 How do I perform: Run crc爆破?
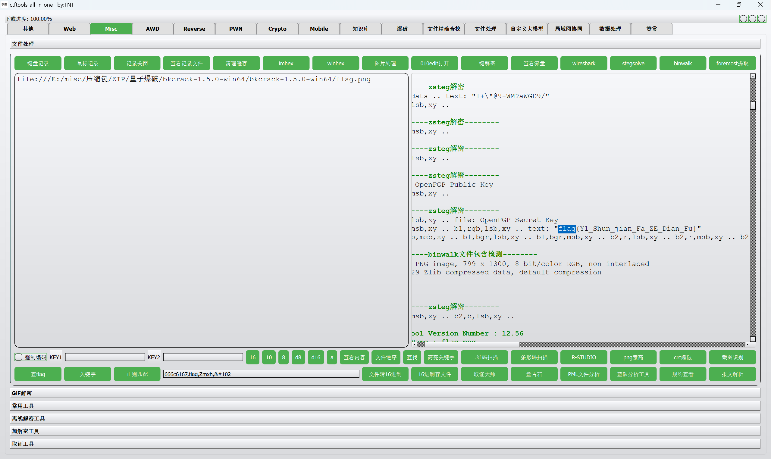[683, 357]
